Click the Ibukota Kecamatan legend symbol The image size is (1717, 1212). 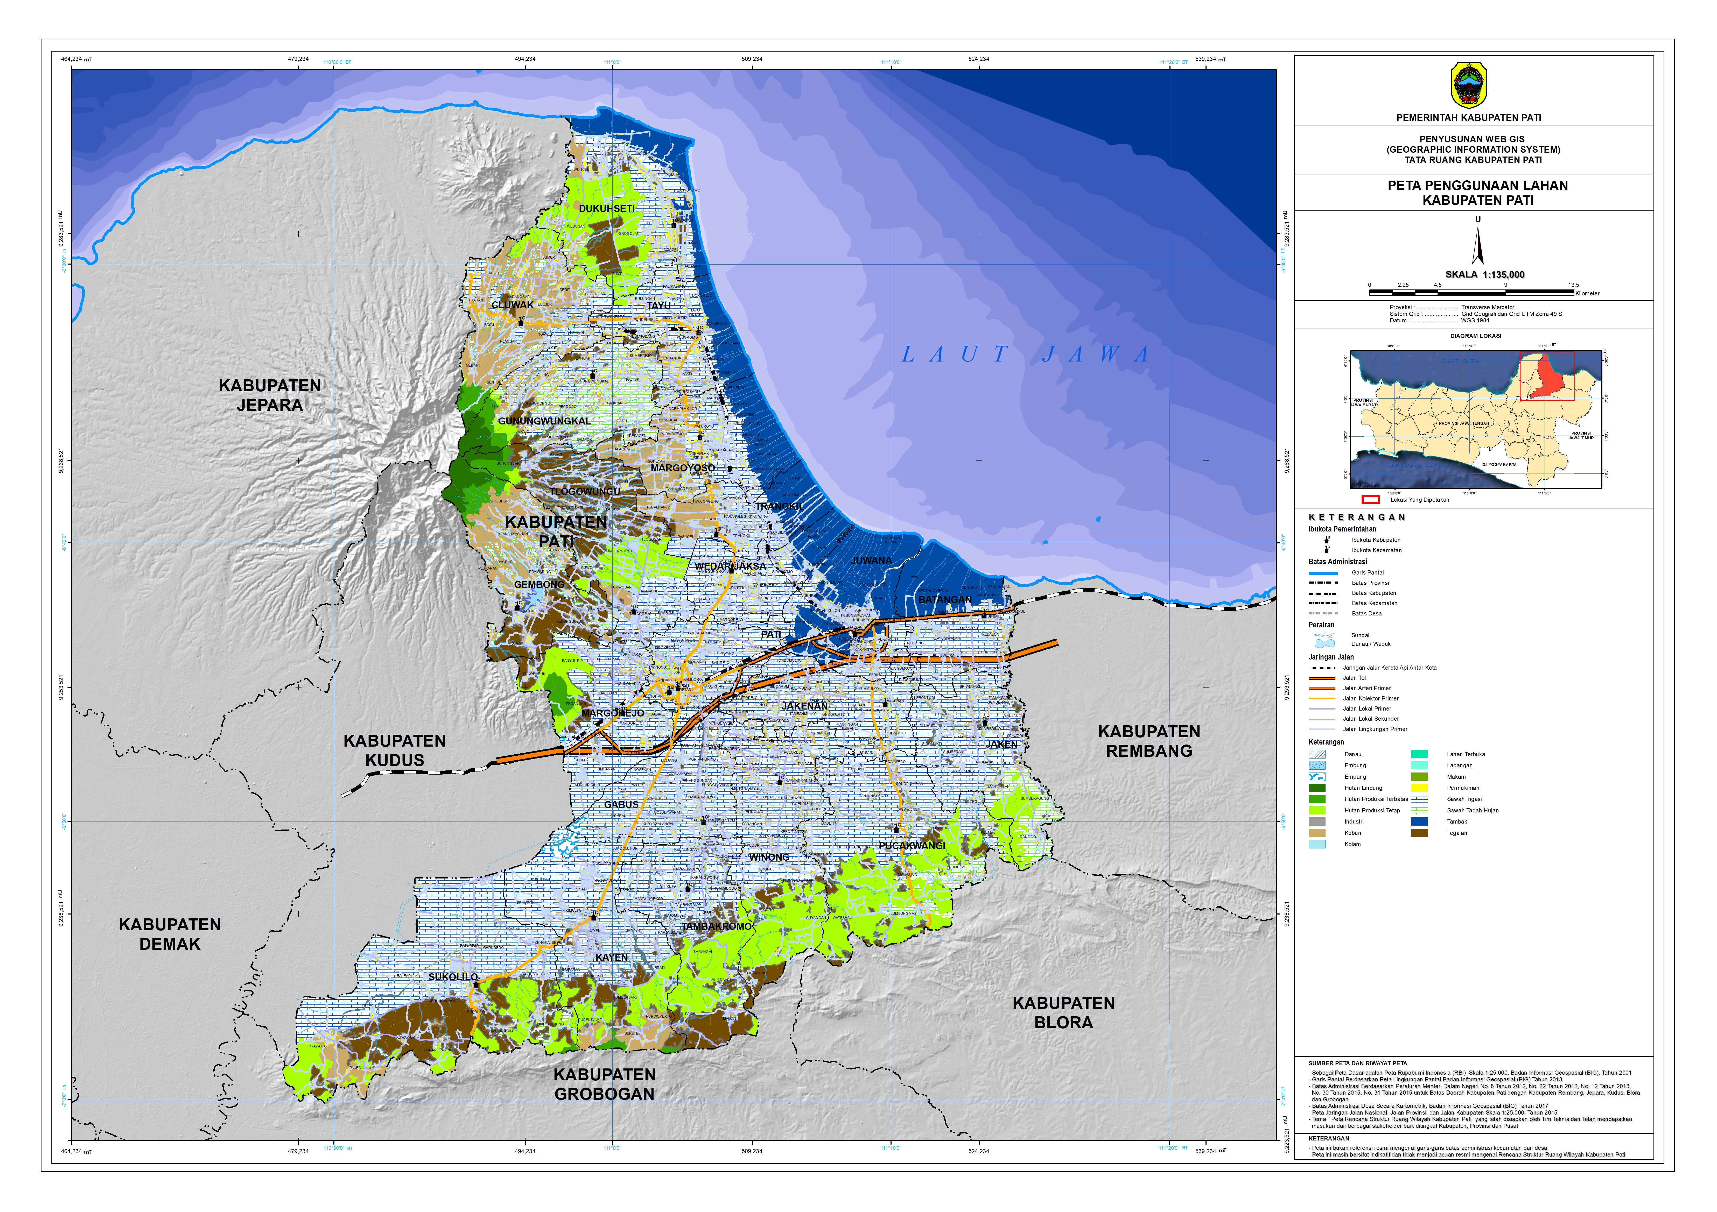pos(1327,550)
